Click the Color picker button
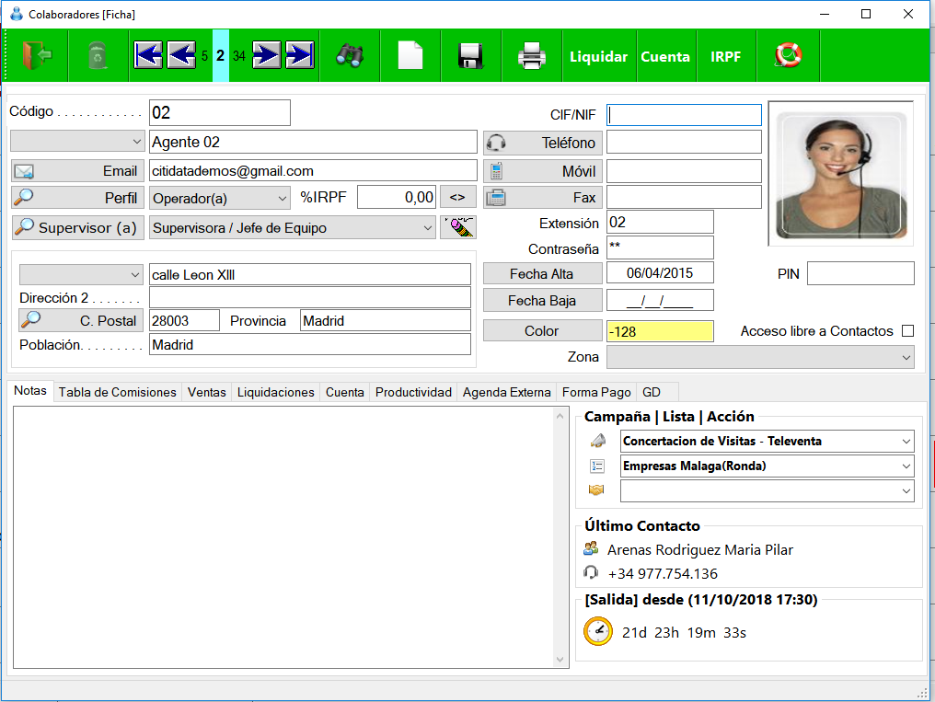This screenshot has width=935, height=702. 542,330
